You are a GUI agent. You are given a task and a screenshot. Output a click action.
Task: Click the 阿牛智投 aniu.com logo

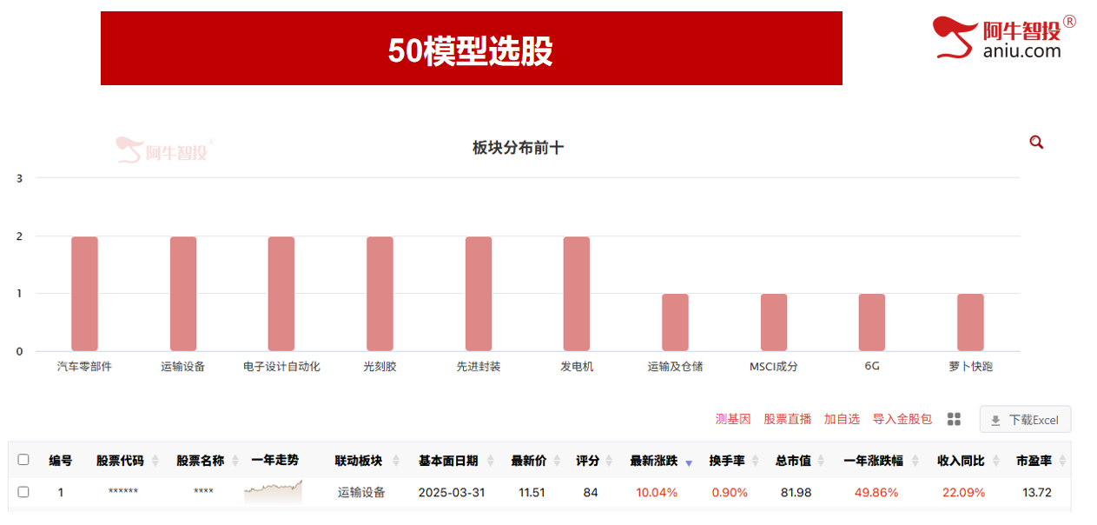click(1005, 37)
